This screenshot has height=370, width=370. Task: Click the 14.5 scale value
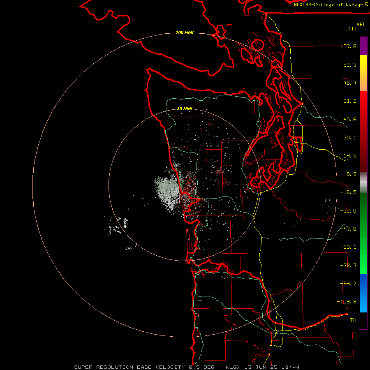[x=350, y=156]
